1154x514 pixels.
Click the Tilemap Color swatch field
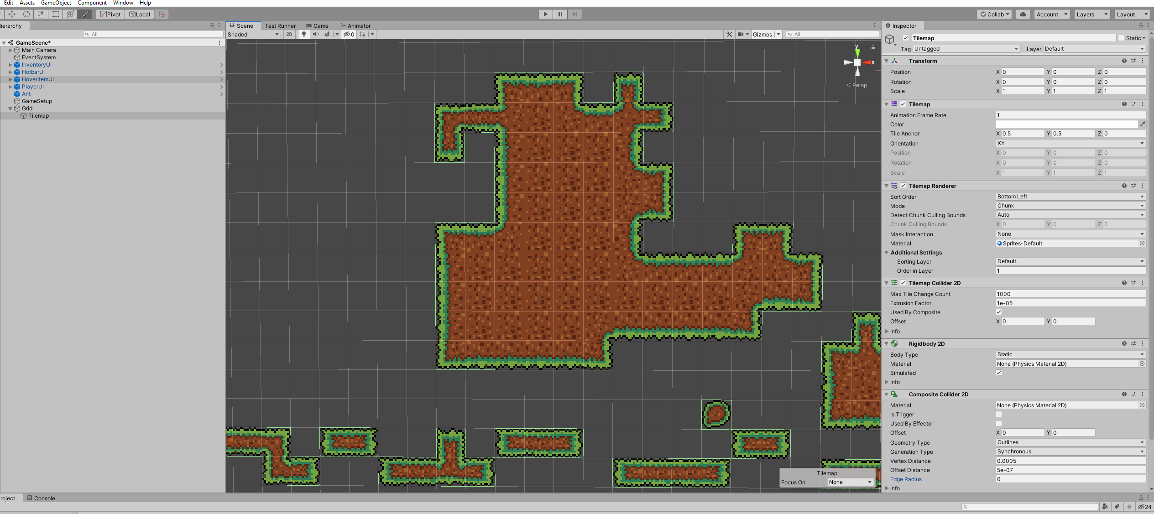pos(1066,124)
